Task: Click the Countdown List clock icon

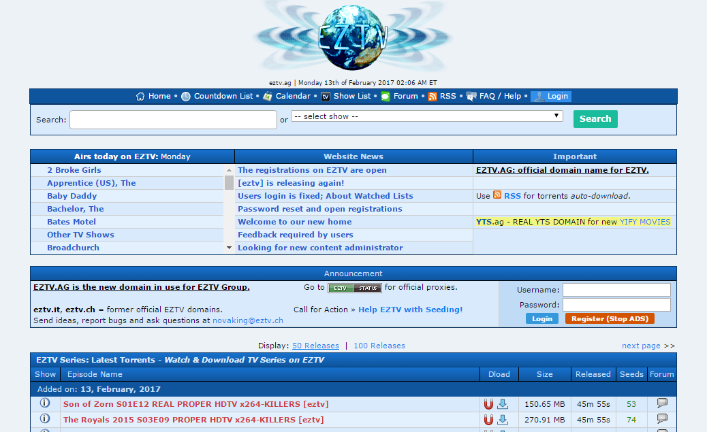Action: pyautogui.click(x=186, y=97)
